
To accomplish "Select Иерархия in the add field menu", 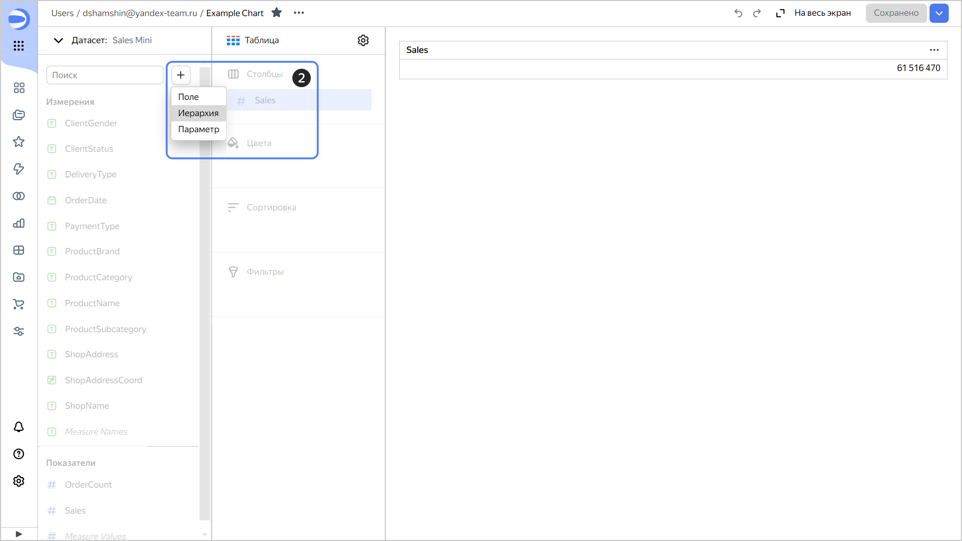I will 198,113.
